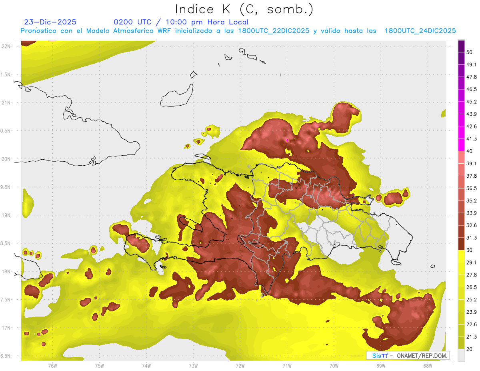Pick the magenta colorbar swatch between 40 and 41.3
This screenshot has width=480, height=371.
point(461,145)
